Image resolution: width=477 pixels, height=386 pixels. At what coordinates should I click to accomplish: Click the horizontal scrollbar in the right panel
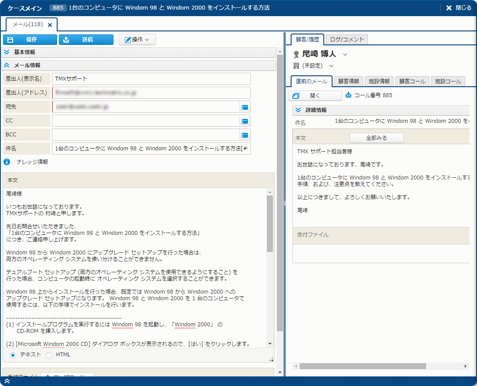[x=362, y=366]
